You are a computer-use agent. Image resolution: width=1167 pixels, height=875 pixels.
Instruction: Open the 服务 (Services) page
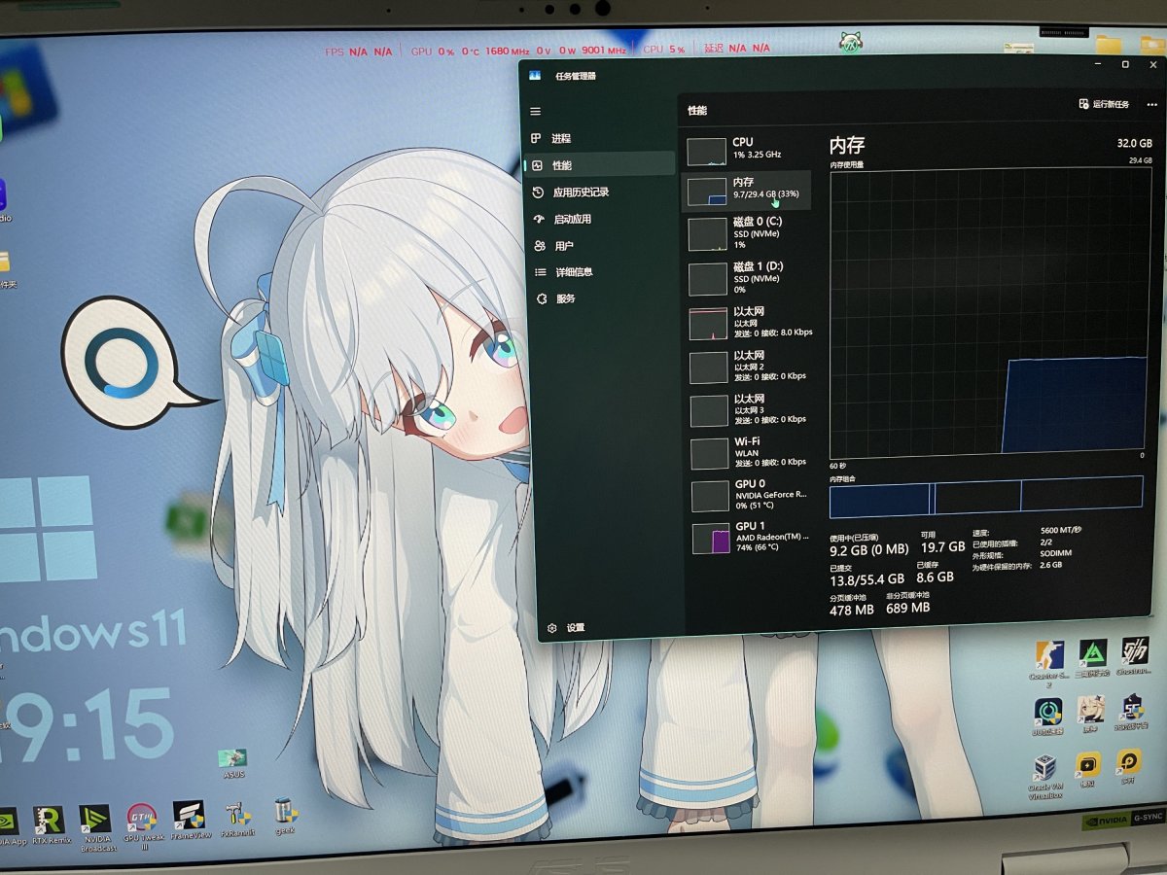(565, 298)
